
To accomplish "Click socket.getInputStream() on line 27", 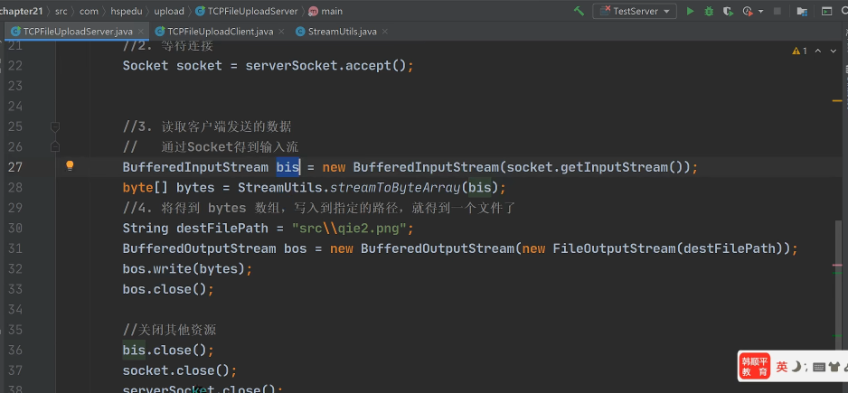I will pos(595,167).
